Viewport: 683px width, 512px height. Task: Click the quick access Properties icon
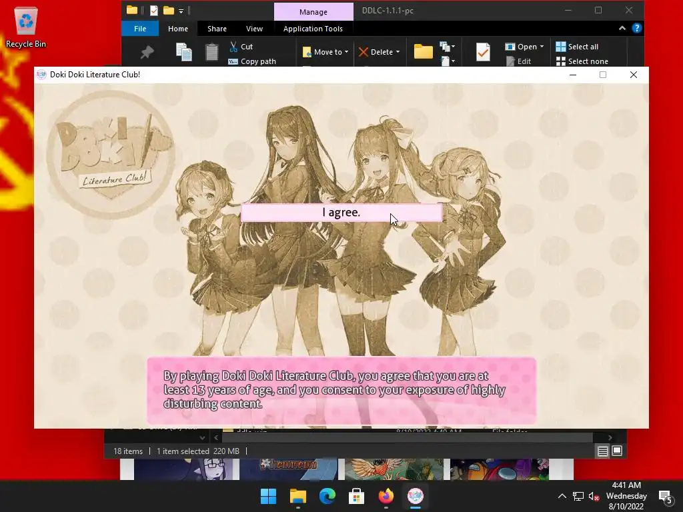click(154, 11)
